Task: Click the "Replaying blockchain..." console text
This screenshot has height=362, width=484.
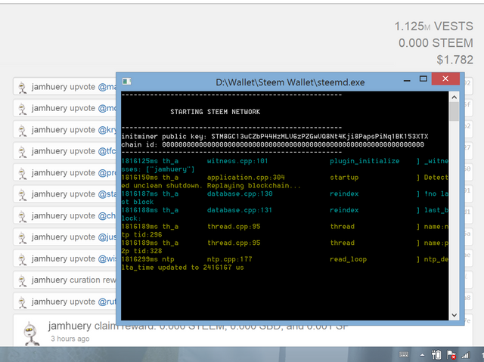Action: 254,186
